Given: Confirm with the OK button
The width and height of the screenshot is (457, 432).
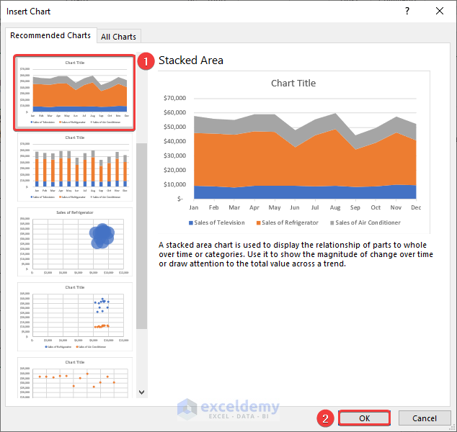Looking at the screenshot, I should click(x=364, y=418).
